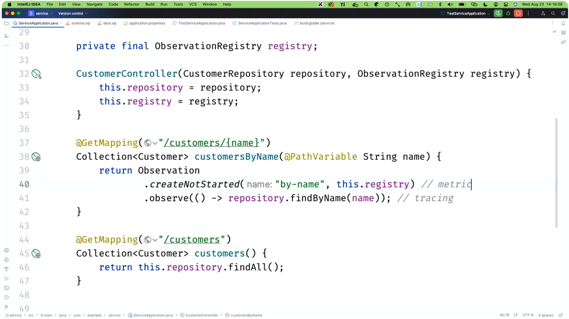The height and width of the screenshot is (319, 569).
Task: Open the Gradle tool window
Action: 563,42
